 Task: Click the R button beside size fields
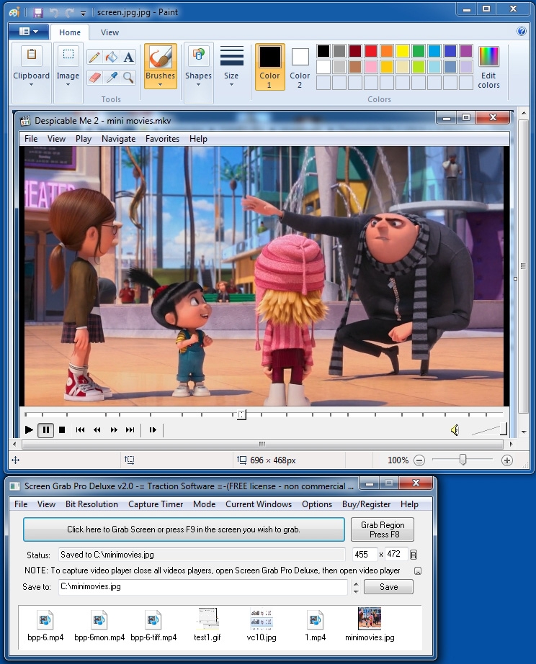(414, 555)
